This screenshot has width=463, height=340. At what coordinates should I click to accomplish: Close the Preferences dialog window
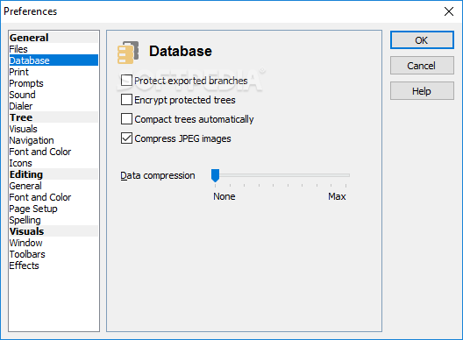449,11
